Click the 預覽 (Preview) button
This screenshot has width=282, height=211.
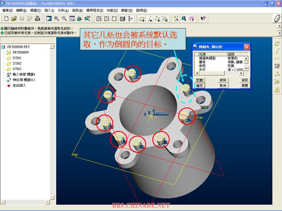coord(245,86)
